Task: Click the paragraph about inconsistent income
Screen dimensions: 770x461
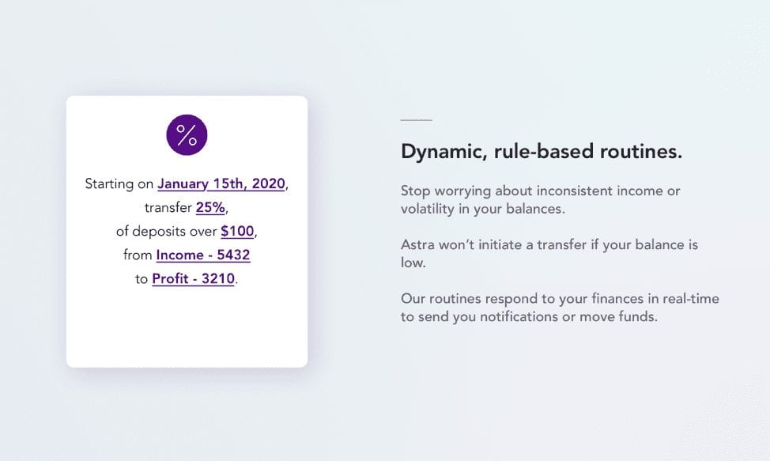Action: (541, 199)
